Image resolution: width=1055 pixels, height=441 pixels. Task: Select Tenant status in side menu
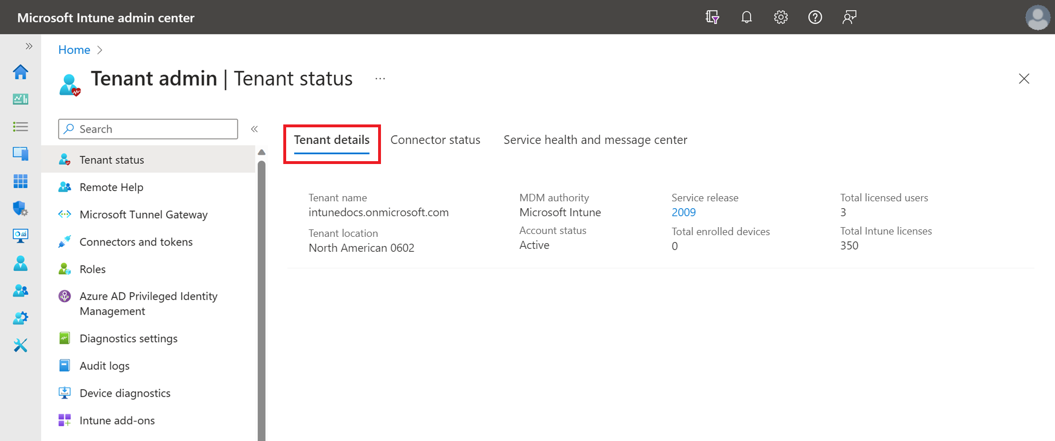coord(149,159)
